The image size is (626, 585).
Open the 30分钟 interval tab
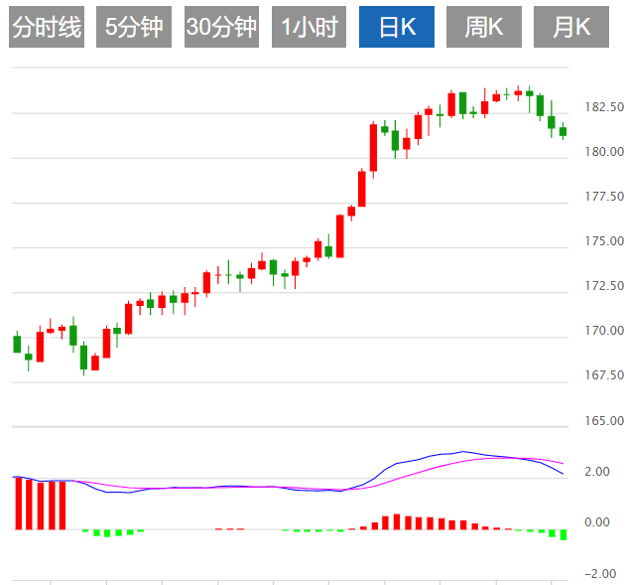click(221, 28)
